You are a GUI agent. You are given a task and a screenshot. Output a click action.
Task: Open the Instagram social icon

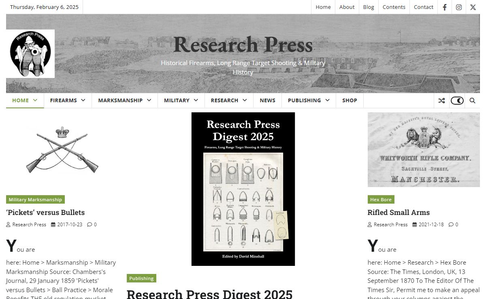pos(459,7)
